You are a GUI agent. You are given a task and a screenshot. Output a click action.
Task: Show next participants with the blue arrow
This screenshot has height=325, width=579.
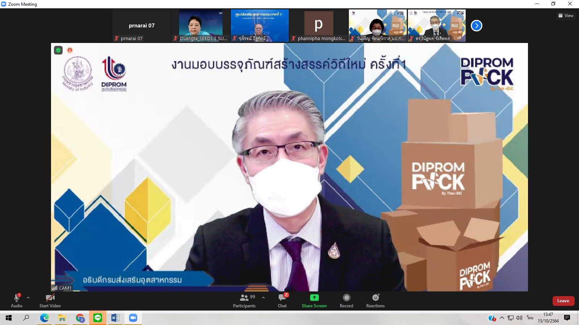pyautogui.click(x=477, y=26)
